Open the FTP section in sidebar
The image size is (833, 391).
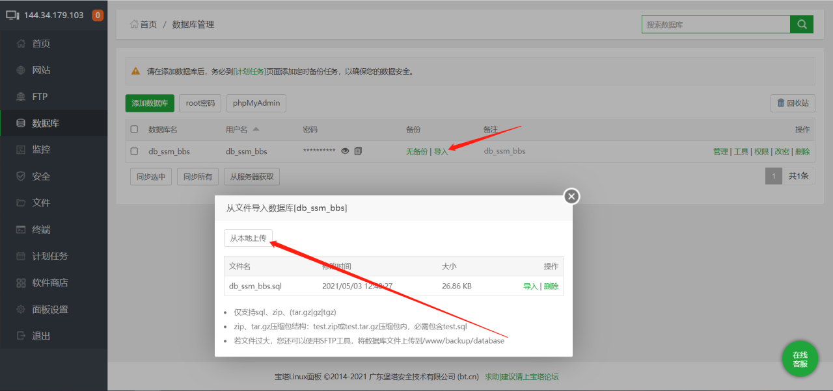coord(39,96)
